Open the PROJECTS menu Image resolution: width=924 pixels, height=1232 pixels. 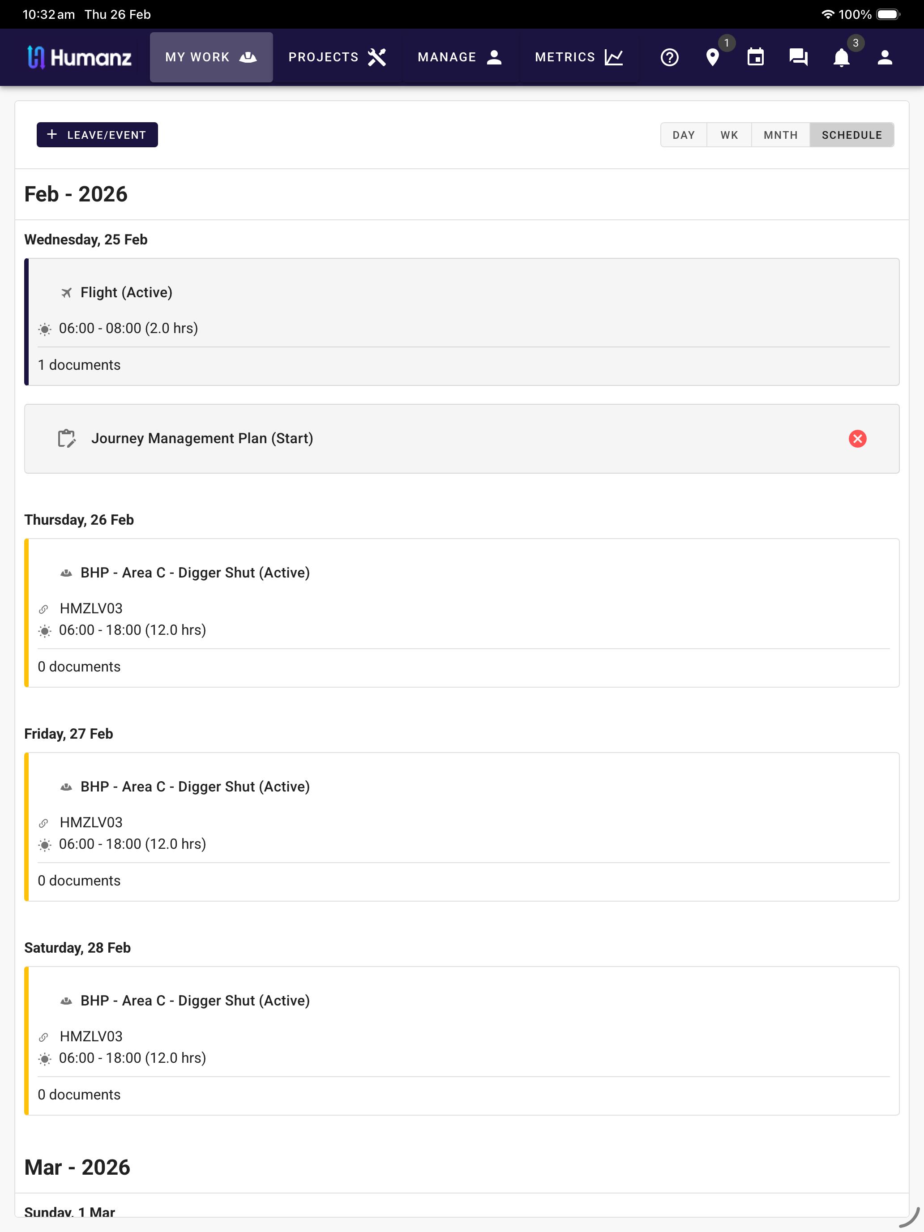[337, 57]
